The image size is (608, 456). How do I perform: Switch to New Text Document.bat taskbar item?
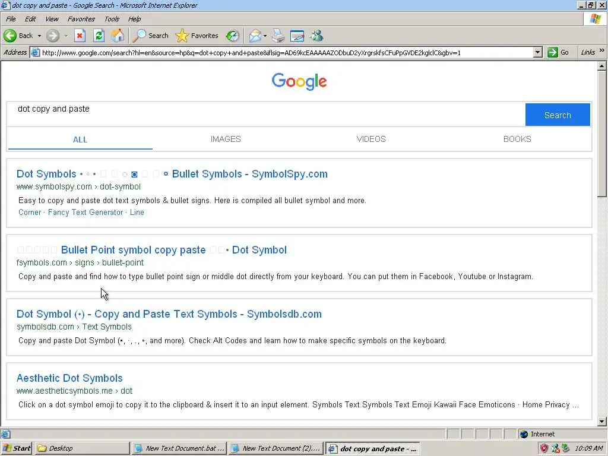(179, 448)
